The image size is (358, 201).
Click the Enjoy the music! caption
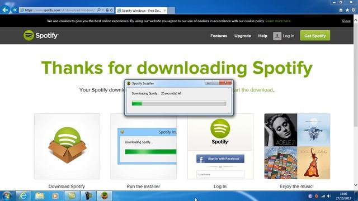[296, 186]
